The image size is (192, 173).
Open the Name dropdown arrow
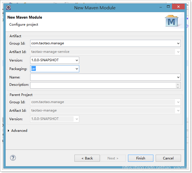(178, 77)
